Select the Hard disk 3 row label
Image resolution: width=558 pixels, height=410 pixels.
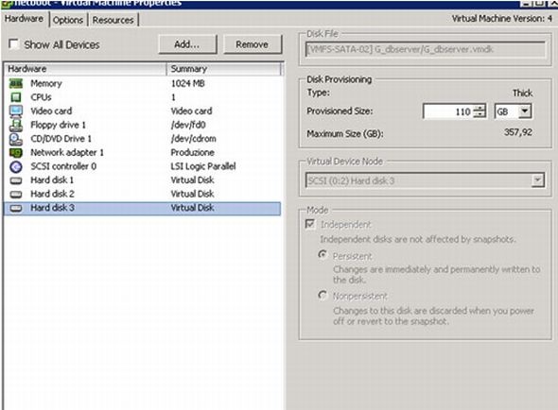point(52,208)
